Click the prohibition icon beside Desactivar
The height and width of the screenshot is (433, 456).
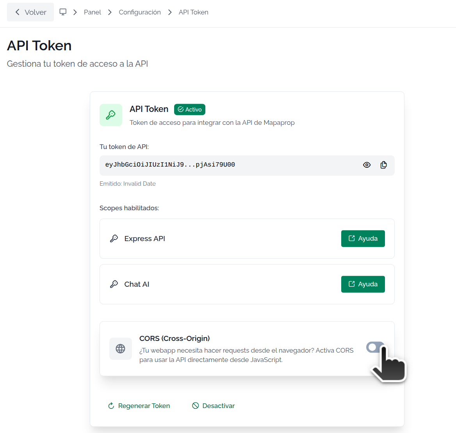(x=196, y=406)
